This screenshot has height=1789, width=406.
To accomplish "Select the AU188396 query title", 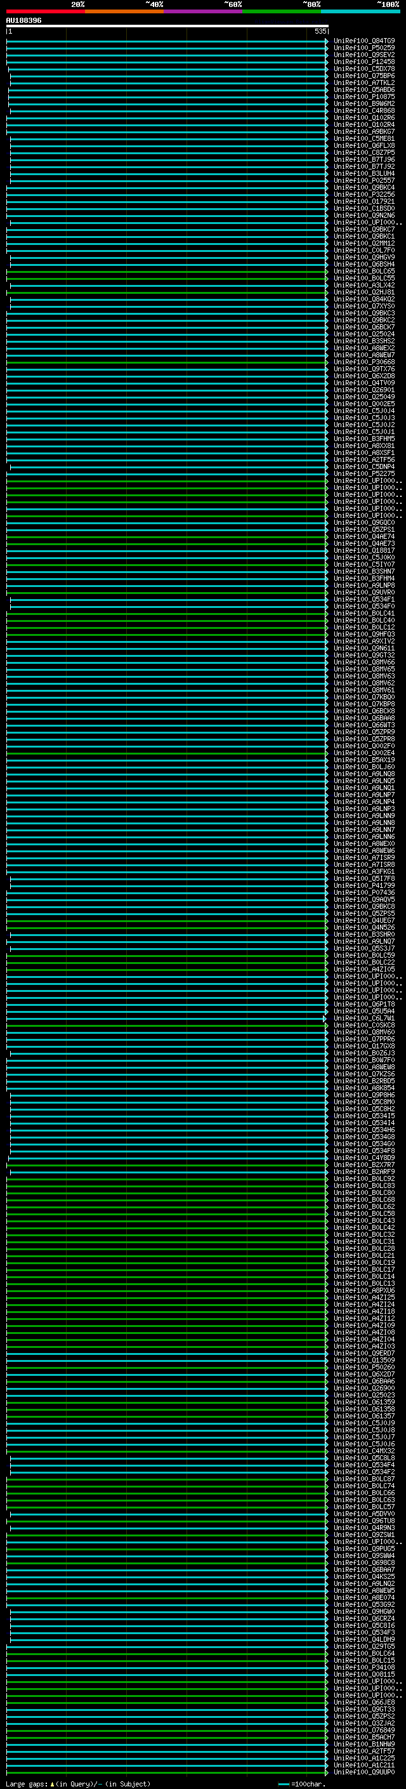I will pyautogui.click(x=23, y=21).
